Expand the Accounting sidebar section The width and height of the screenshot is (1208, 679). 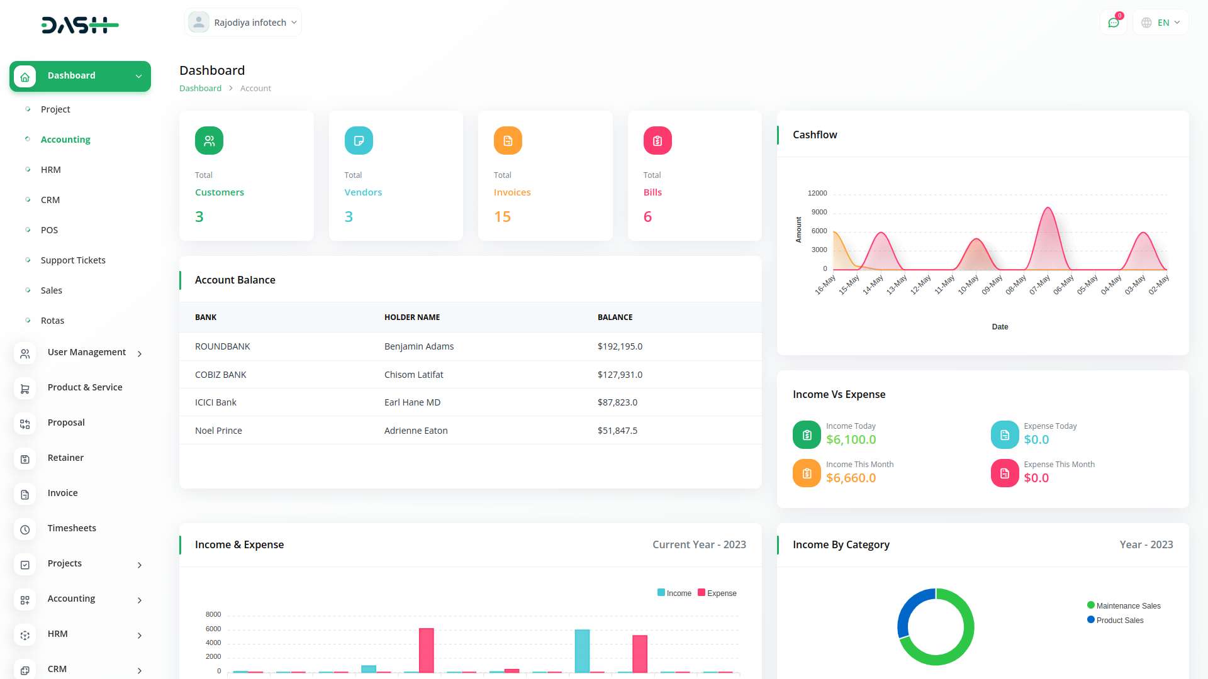71,599
